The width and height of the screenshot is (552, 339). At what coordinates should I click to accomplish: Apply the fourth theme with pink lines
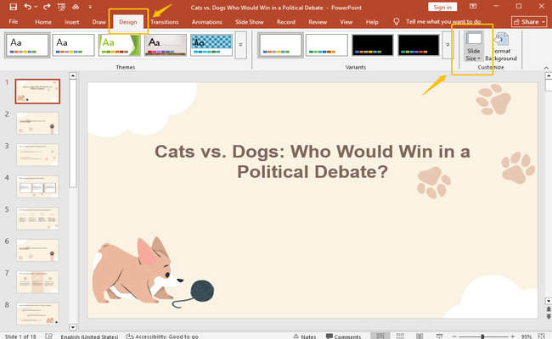point(166,45)
